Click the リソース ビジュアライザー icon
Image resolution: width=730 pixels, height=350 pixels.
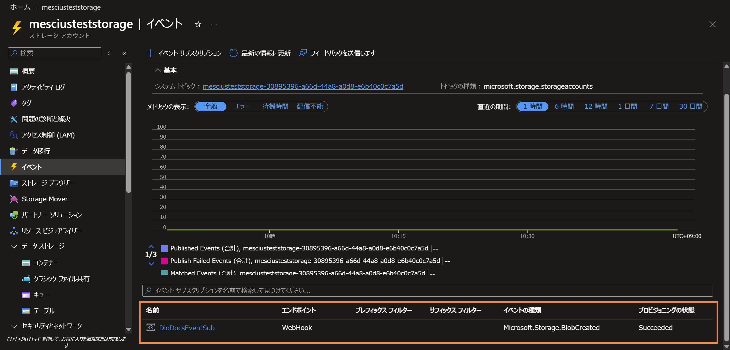point(14,231)
